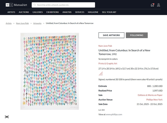This screenshot has width=167, height=123.
Task: Click the Artworks breadcrumb link
Action: click(37, 23)
